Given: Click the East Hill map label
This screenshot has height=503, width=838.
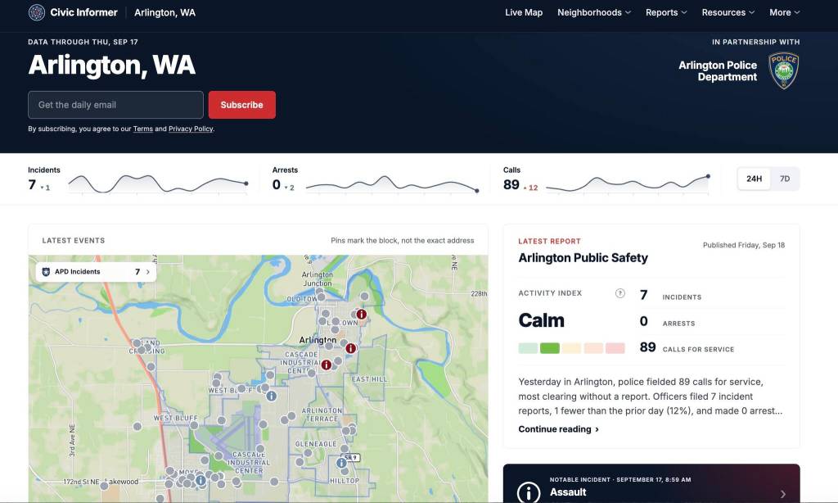Looking at the screenshot, I should (x=369, y=379).
